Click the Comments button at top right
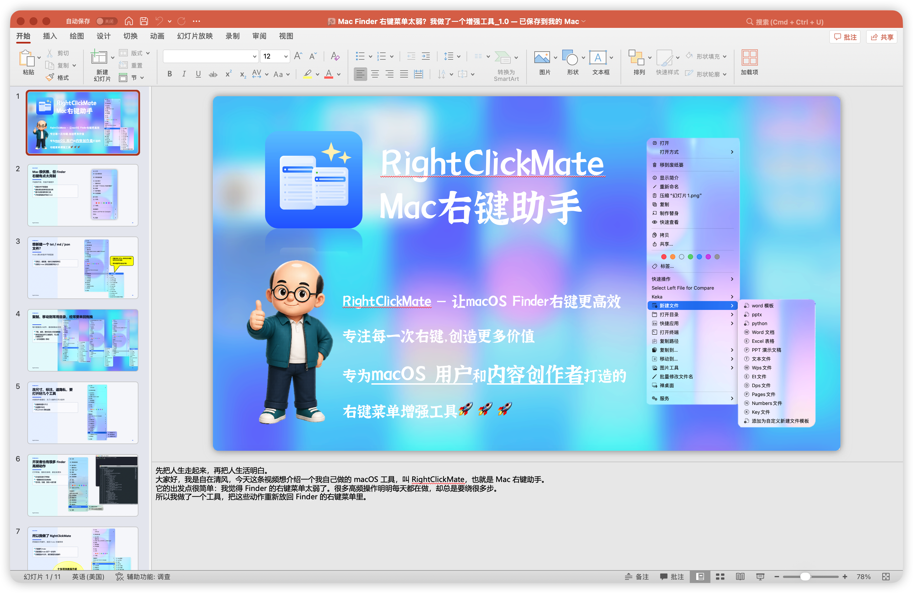This screenshot has height=593, width=913. pyautogui.click(x=845, y=37)
